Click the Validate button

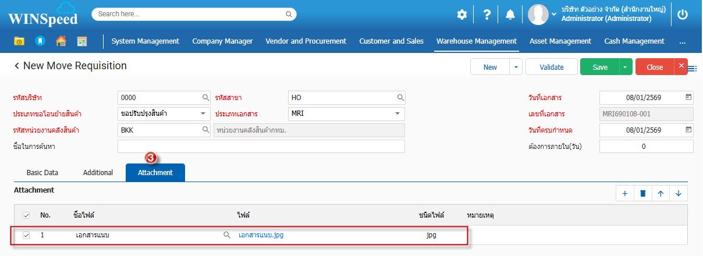point(551,67)
